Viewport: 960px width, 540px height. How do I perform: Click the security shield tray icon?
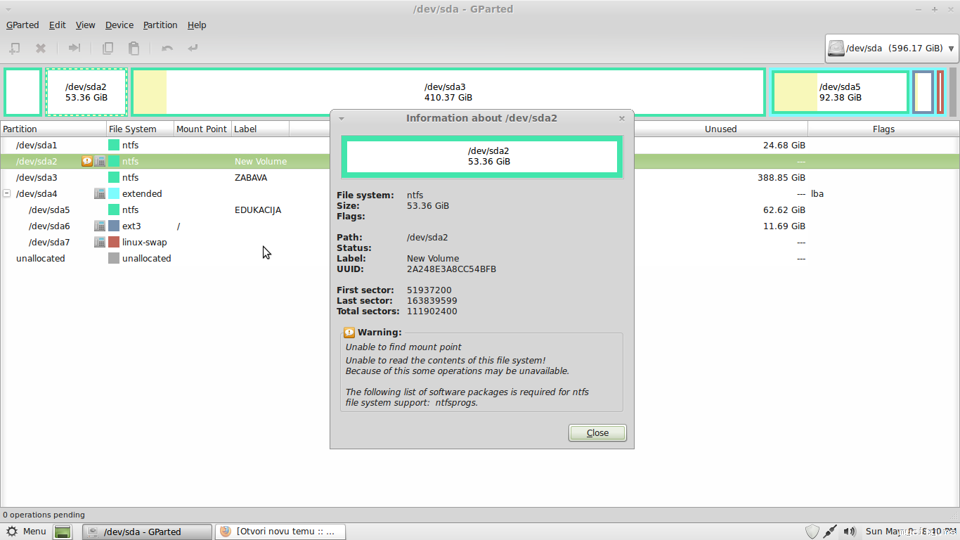tap(812, 532)
